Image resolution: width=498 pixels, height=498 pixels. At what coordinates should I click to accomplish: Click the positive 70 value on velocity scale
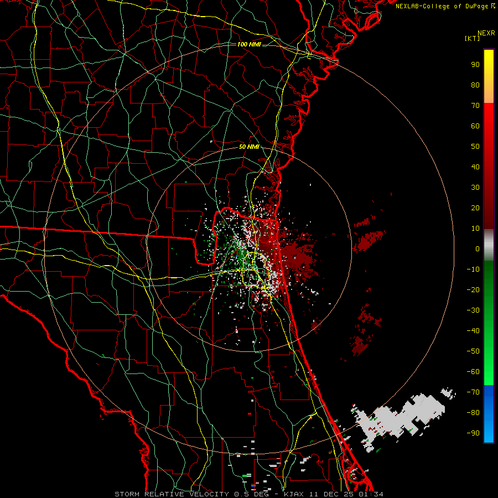point(475,106)
